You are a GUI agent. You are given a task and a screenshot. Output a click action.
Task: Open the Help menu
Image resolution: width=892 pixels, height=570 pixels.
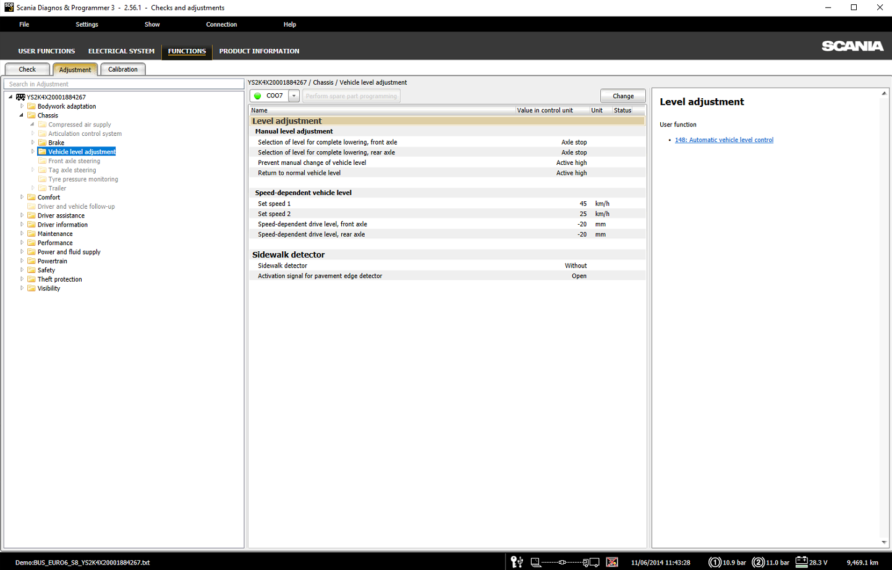[x=290, y=25]
